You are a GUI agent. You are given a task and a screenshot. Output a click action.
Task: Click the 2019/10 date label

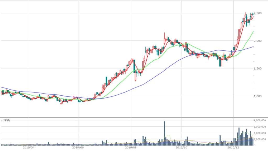click(x=181, y=147)
